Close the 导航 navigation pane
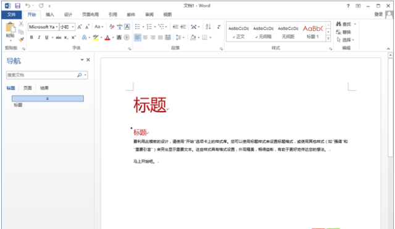395x229 pixels. [x=88, y=60]
